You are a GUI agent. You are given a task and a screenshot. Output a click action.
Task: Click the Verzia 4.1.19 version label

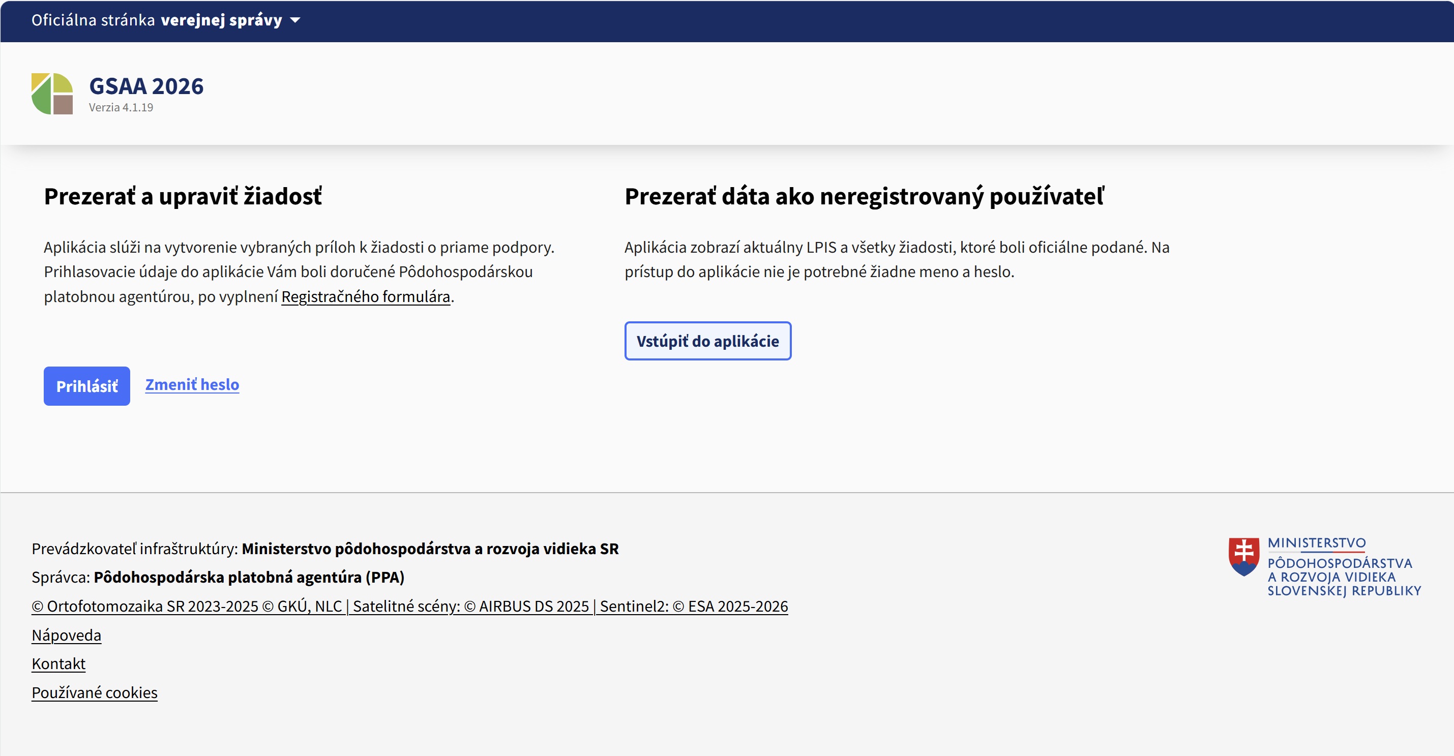pos(121,107)
